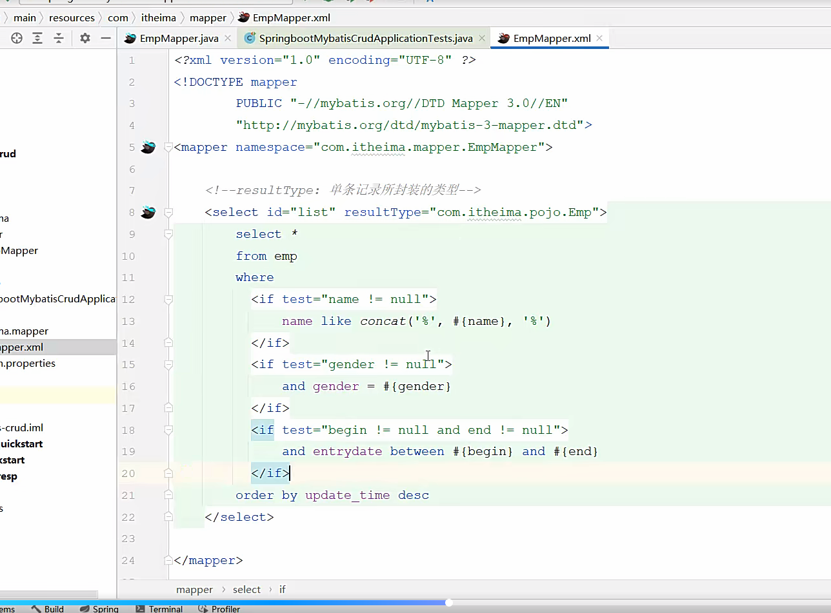The width and height of the screenshot is (831, 613).
Task: Collapse the mapper tag fold on line 5
Action: (x=168, y=147)
